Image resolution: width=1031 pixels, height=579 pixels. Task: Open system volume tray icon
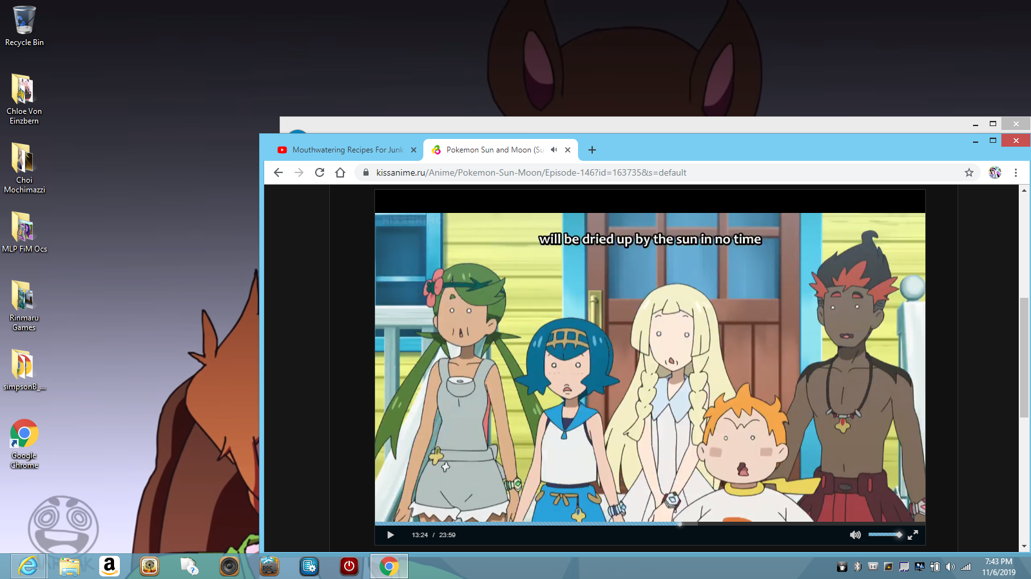950,567
